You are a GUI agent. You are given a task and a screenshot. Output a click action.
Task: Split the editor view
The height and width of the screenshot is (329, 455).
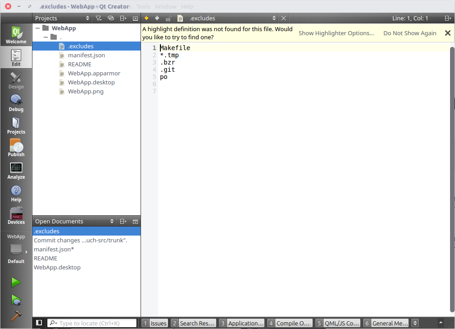[448, 19]
